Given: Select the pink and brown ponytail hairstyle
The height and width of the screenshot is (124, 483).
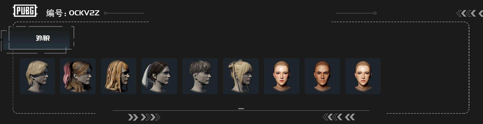Looking at the screenshot, I should click(78, 76).
